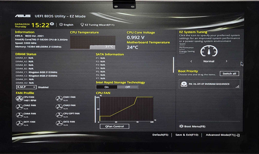Click the Quiet tuning label
This screenshot has width=259, height=154.
pyautogui.click(x=182, y=44)
